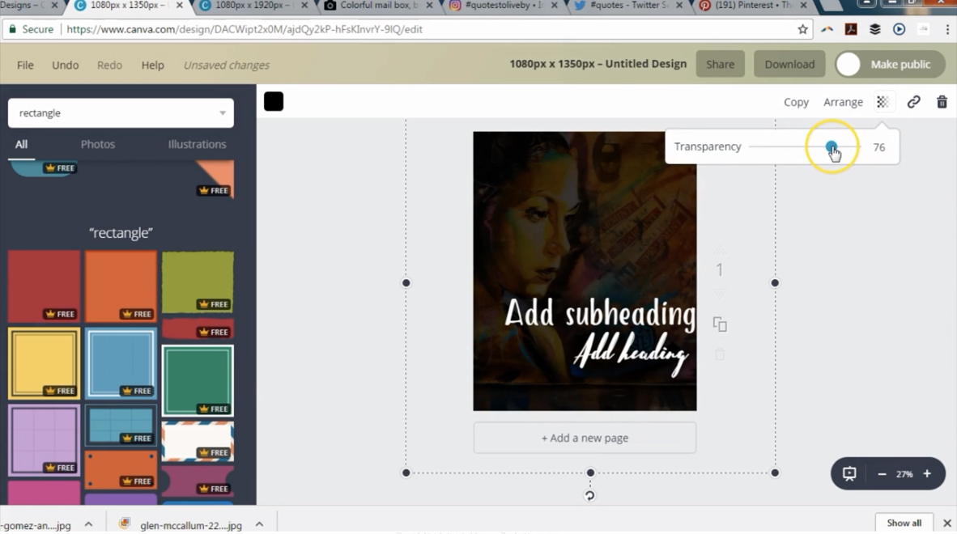Delete the selected element using the trash icon

[x=942, y=102]
